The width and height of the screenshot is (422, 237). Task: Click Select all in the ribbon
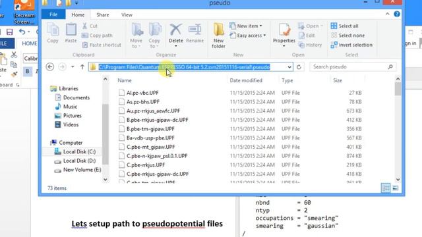pyautogui.click(x=344, y=26)
